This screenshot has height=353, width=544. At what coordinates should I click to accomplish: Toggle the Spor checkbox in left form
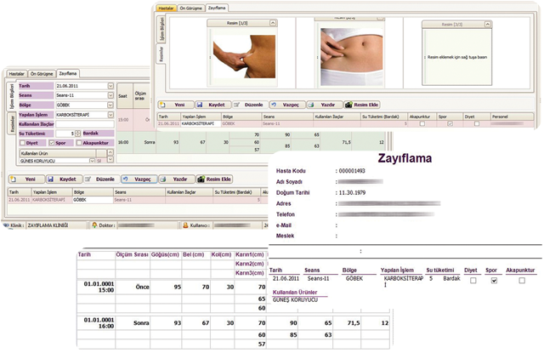coord(52,142)
